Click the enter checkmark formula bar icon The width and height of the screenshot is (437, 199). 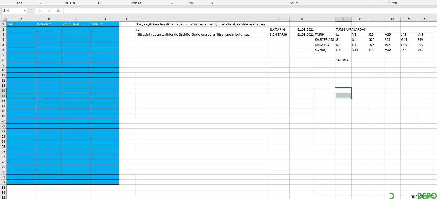coord(49,11)
